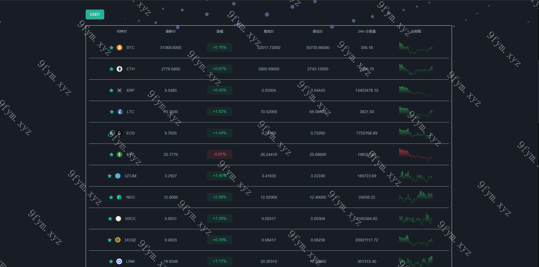The height and width of the screenshot is (267, 539).
Task: Click LINK change badge +1.17%
Action: [220, 261]
